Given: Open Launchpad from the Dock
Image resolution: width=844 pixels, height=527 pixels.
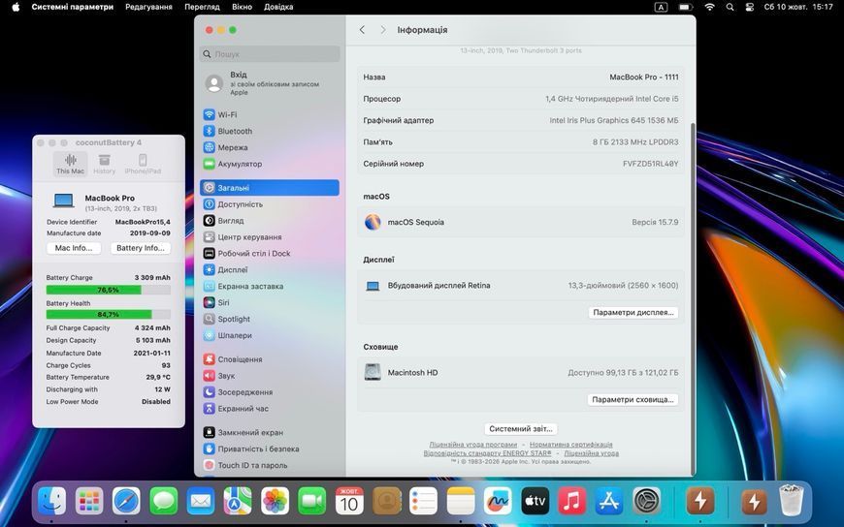Looking at the screenshot, I should [89, 501].
